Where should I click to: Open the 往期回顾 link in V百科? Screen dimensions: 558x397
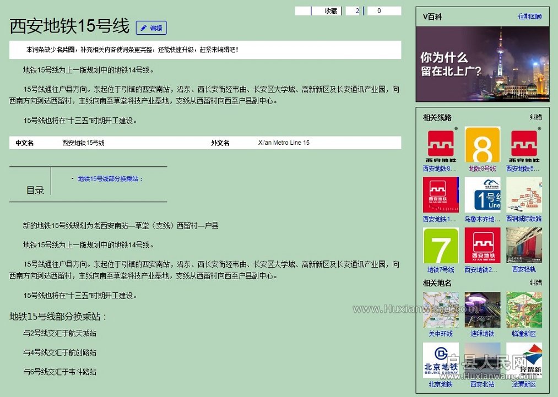[x=529, y=17]
